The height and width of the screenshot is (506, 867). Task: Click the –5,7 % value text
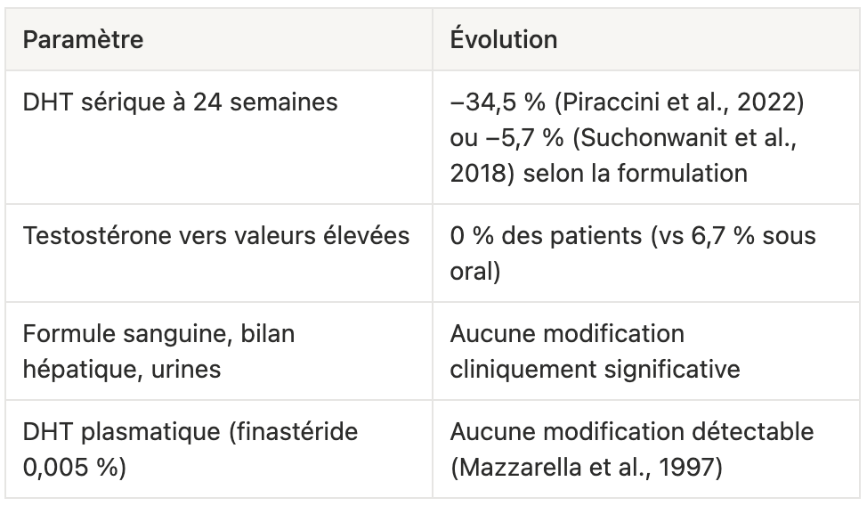click(524, 138)
